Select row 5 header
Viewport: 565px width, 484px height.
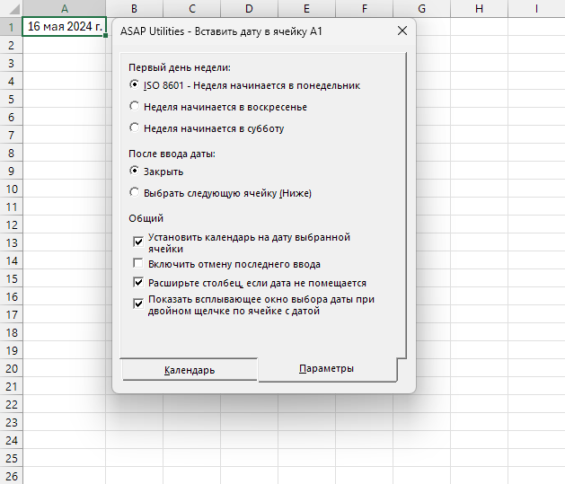point(11,99)
